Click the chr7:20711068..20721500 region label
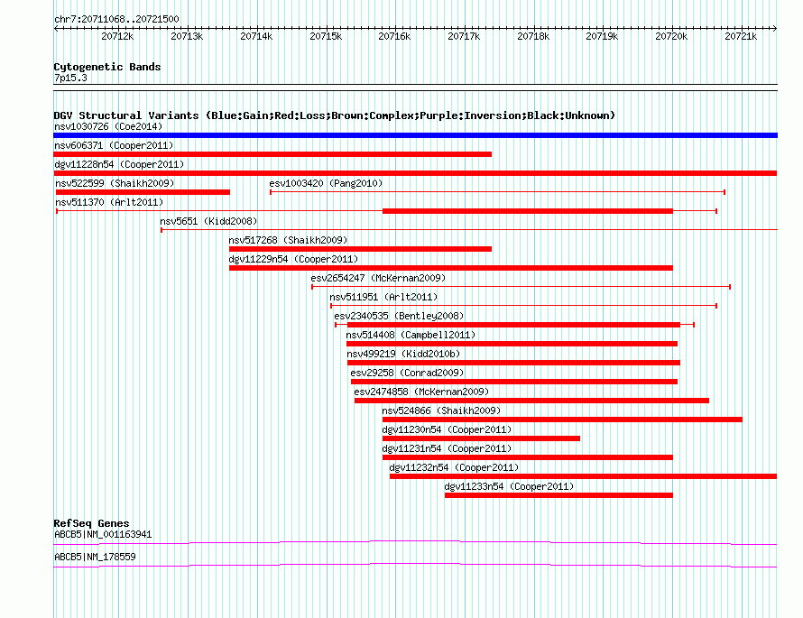The height and width of the screenshot is (618, 803). click(x=116, y=19)
